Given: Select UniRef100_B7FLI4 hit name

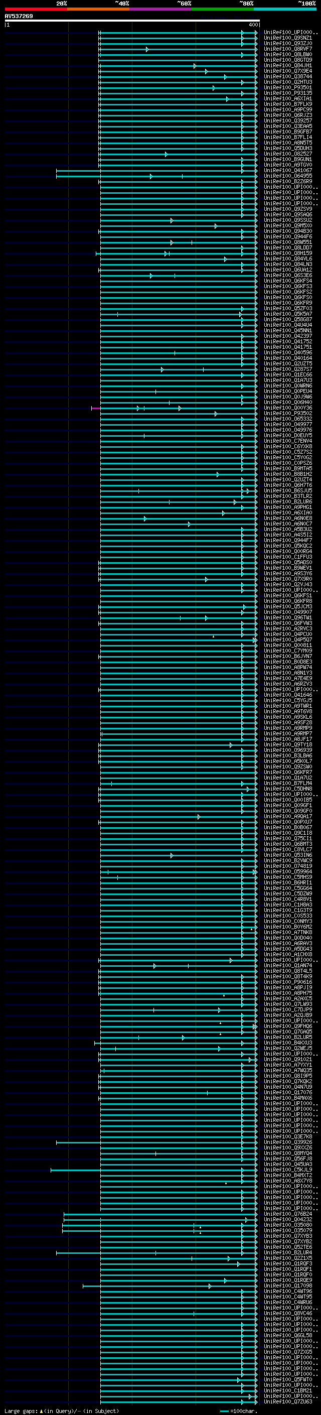Looking at the screenshot, I should pyautogui.click(x=287, y=138).
